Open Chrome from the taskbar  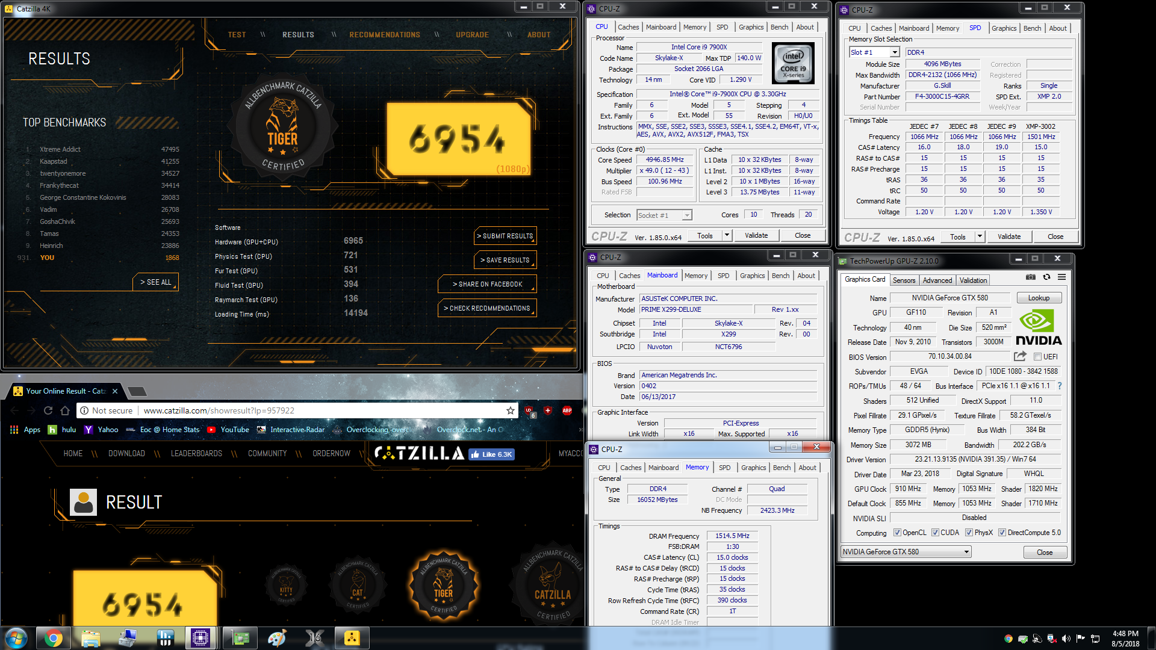pyautogui.click(x=53, y=638)
